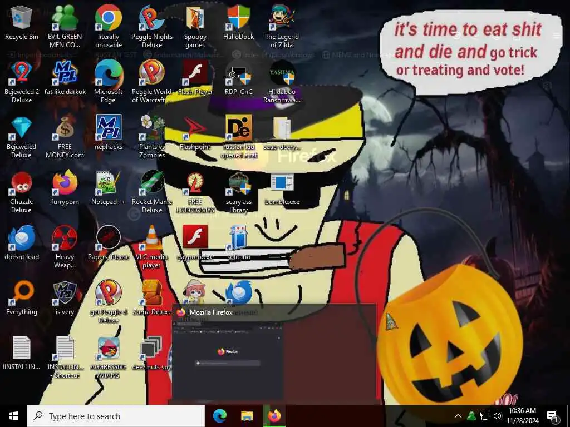Open the FREE LOBOTOMYS shortcut
570x427 pixels.
195,192
